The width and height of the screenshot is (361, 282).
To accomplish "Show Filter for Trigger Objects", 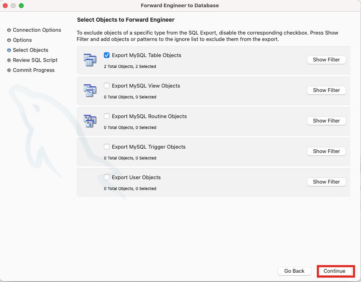I will [326, 151].
